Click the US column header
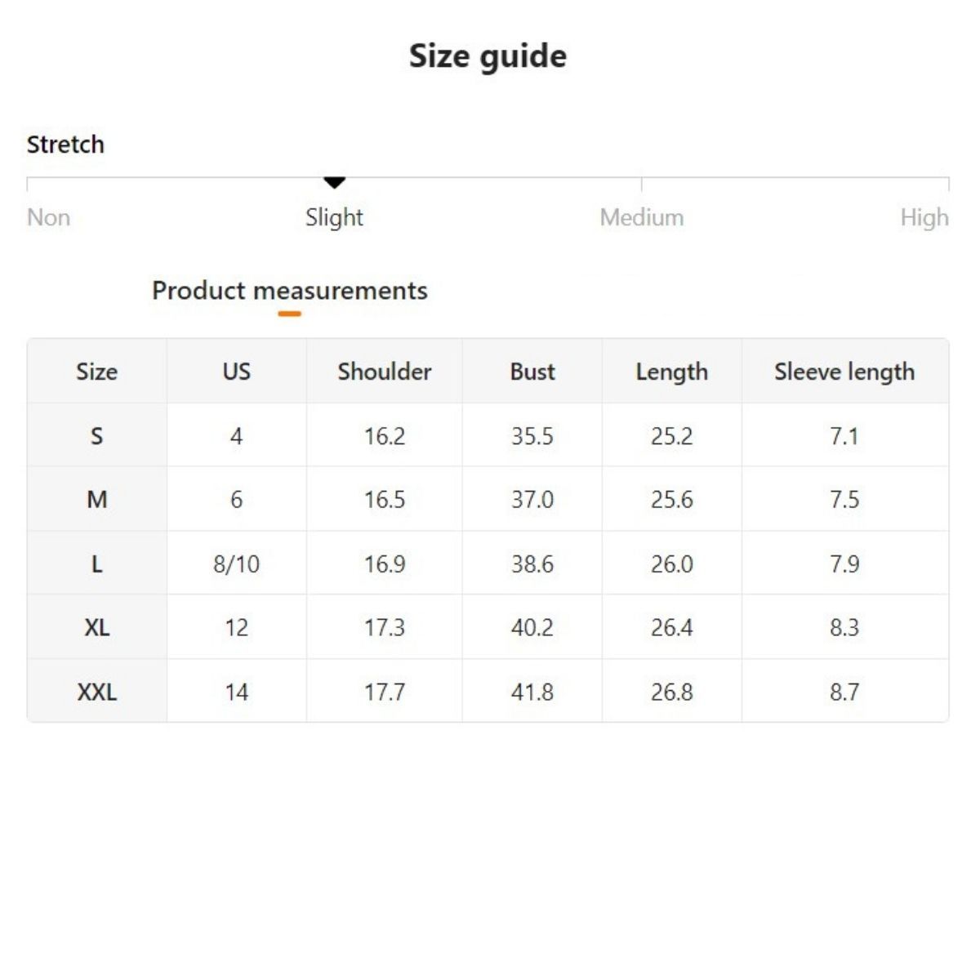This screenshot has height=980, width=980. [x=236, y=372]
